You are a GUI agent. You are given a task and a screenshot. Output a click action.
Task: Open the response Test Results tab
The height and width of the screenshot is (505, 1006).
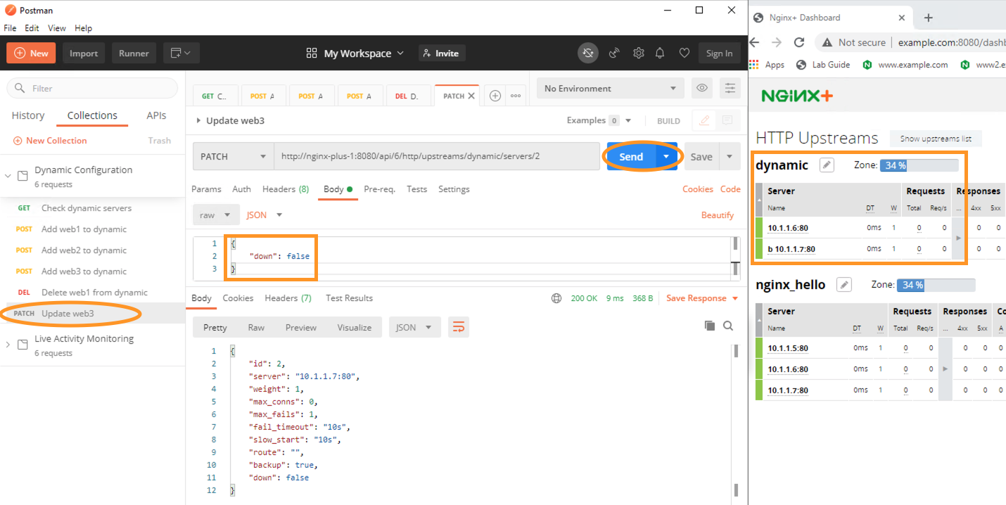[x=349, y=298]
